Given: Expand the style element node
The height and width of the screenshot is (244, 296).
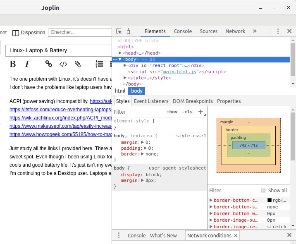Looking at the screenshot, I should click(125, 78).
